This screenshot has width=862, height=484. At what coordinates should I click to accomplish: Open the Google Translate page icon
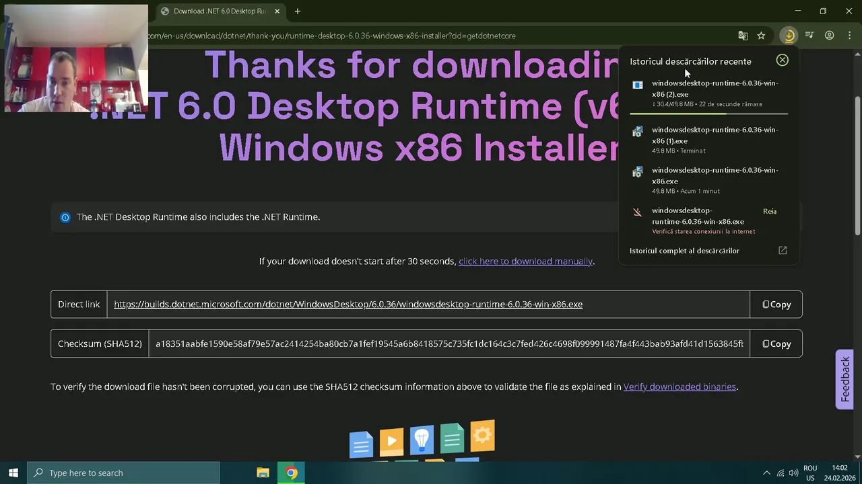click(743, 36)
